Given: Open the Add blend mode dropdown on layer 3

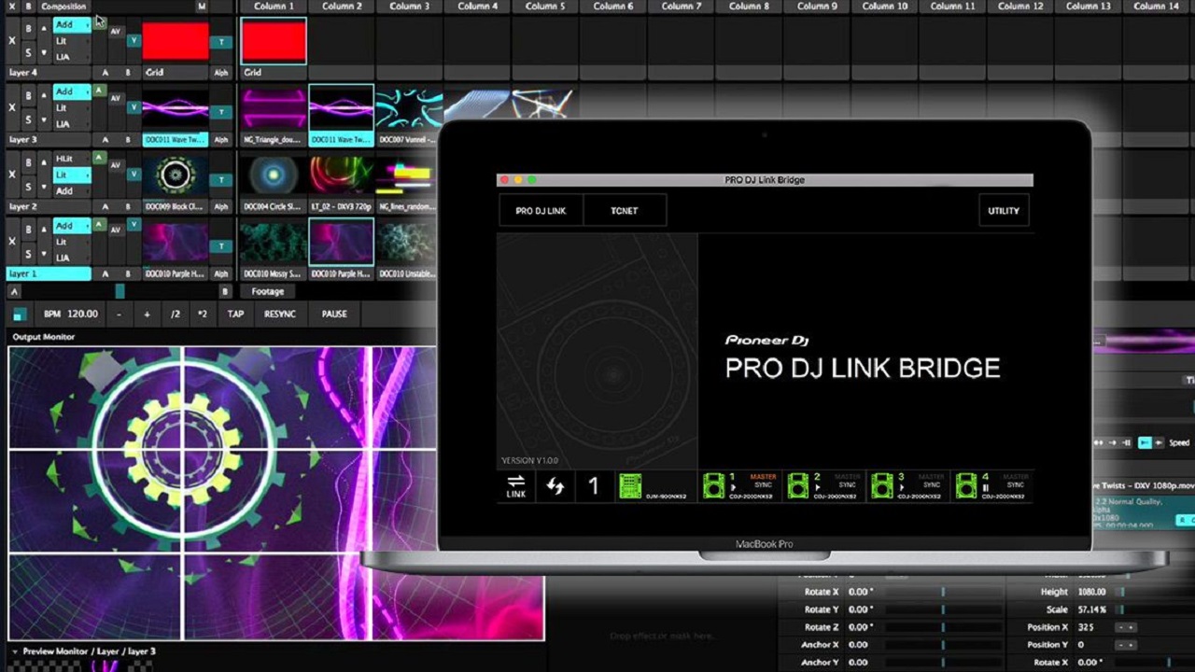Looking at the screenshot, I should [72, 91].
